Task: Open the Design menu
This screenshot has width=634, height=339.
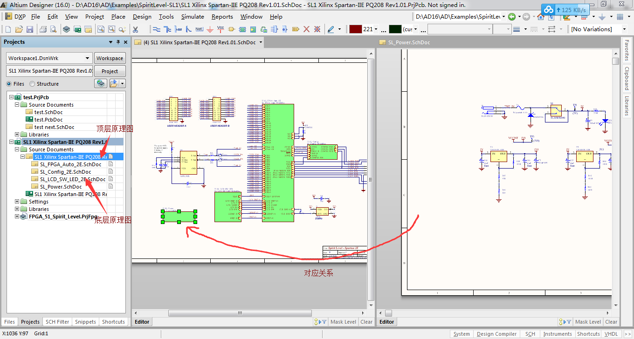Action: (142, 17)
